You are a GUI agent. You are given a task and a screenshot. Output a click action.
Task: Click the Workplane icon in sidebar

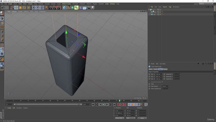[x=2, y=64]
